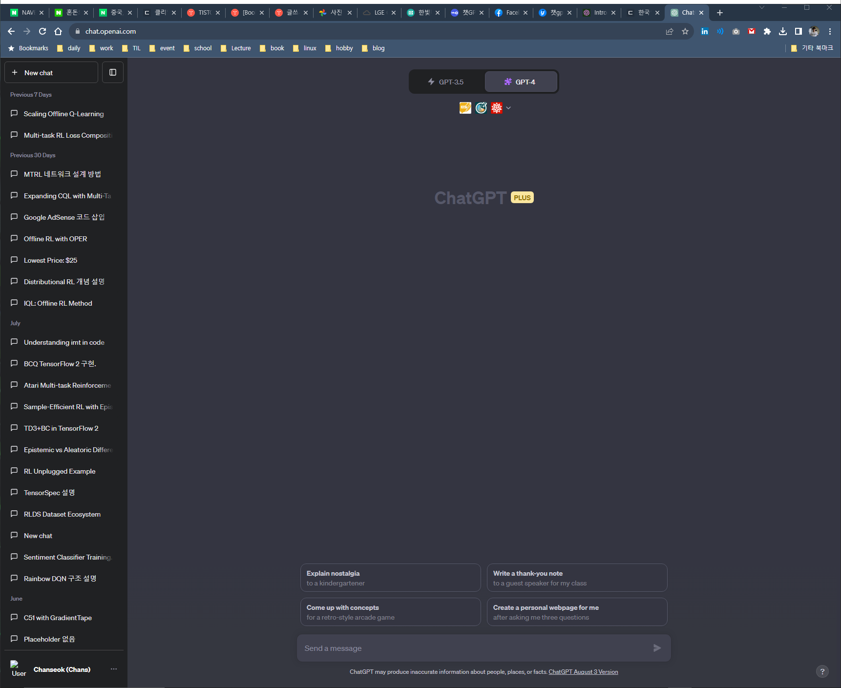Open the tab search chevron in title bar

click(762, 7)
